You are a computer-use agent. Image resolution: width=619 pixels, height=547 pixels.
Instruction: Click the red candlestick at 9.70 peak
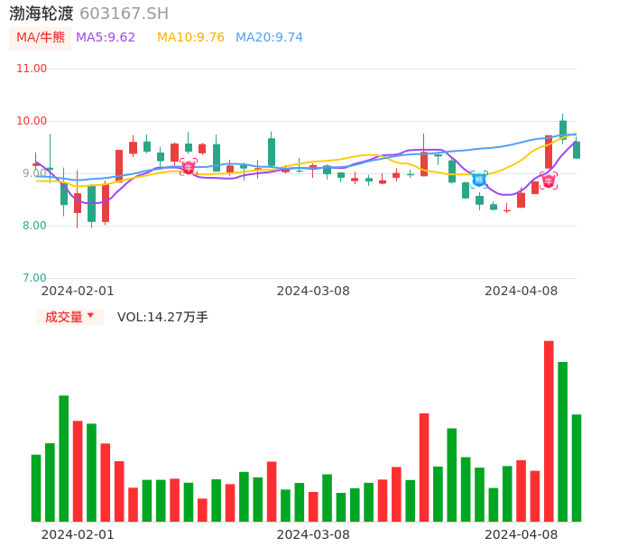pos(549,152)
